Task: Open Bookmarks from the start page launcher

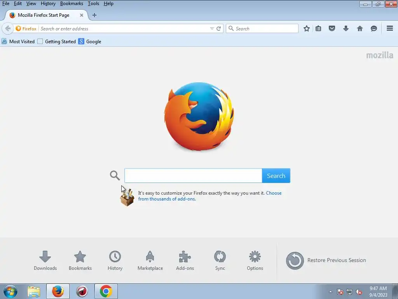Action: pyautogui.click(x=80, y=260)
